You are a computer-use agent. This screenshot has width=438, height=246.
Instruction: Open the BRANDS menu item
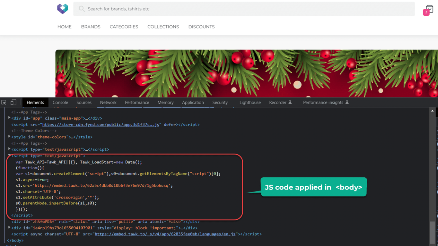pyautogui.click(x=91, y=27)
